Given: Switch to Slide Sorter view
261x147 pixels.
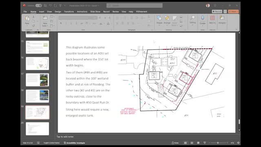Looking at the screenshot, I should (x=192, y=143).
